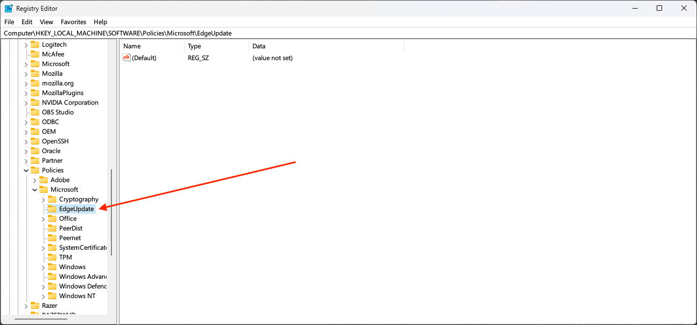Screen dimensions: 697x325
Task: Open the Edit menu
Action: tap(27, 22)
